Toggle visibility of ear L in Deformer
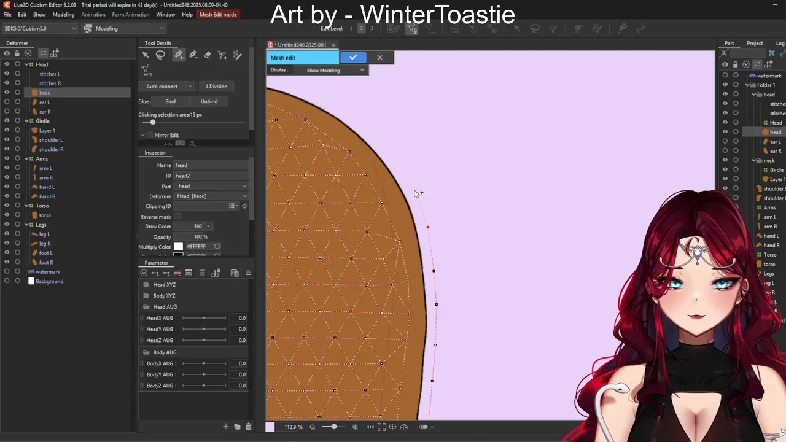Viewport: 786px width, 442px height. click(x=7, y=102)
